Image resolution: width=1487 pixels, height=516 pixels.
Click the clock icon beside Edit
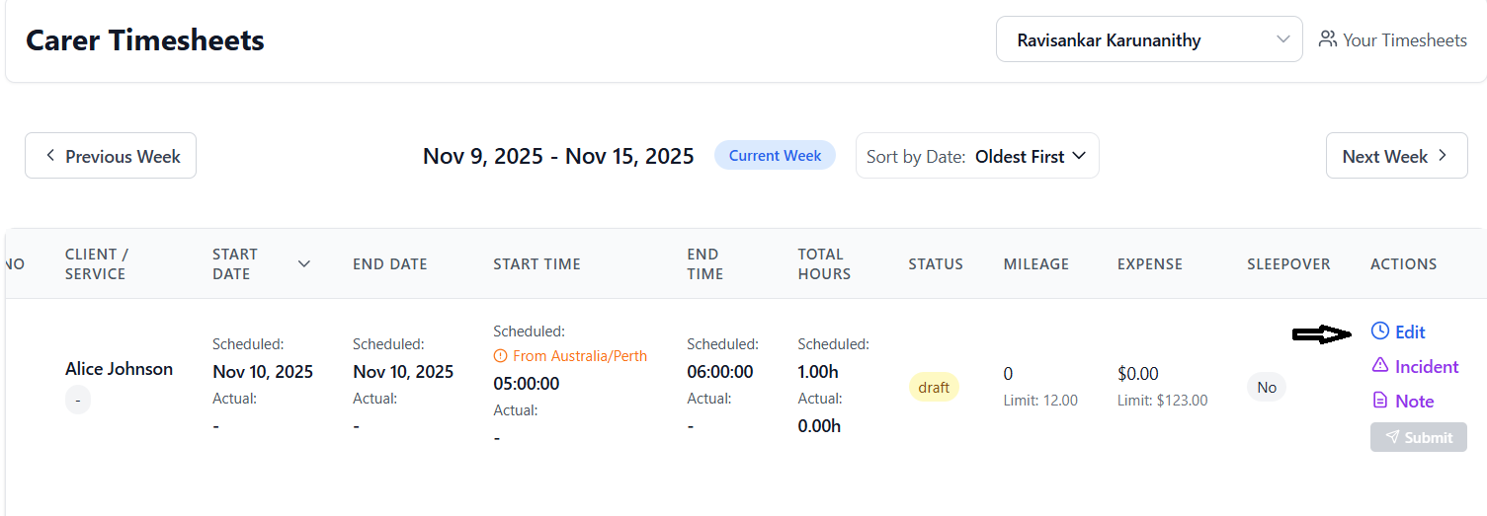1380,332
